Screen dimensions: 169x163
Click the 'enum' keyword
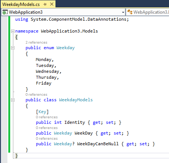click(49, 48)
